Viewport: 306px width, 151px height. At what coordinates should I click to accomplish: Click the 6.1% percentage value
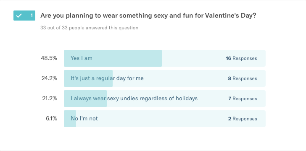point(52,118)
